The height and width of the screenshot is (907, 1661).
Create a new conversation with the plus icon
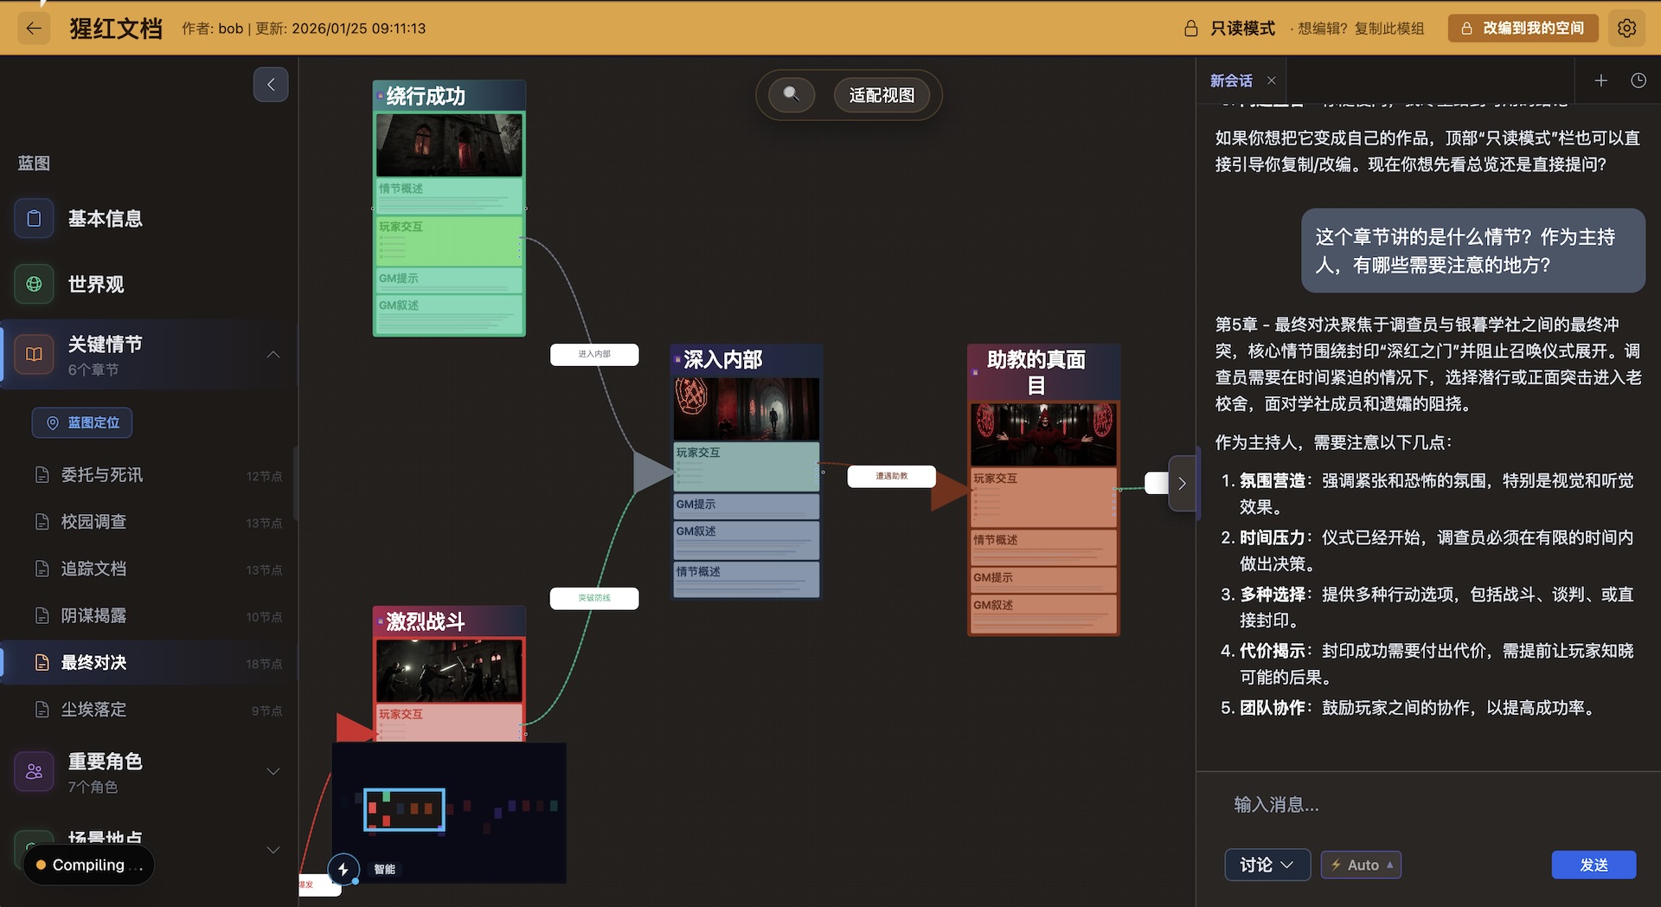(x=1601, y=80)
